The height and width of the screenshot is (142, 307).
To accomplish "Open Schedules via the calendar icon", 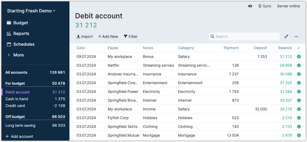I will 9,44.
